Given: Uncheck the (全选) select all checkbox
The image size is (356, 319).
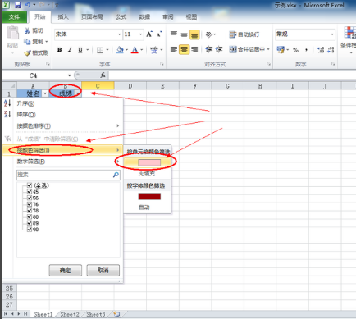Looking at the screenshot, I should pos(30,185).
